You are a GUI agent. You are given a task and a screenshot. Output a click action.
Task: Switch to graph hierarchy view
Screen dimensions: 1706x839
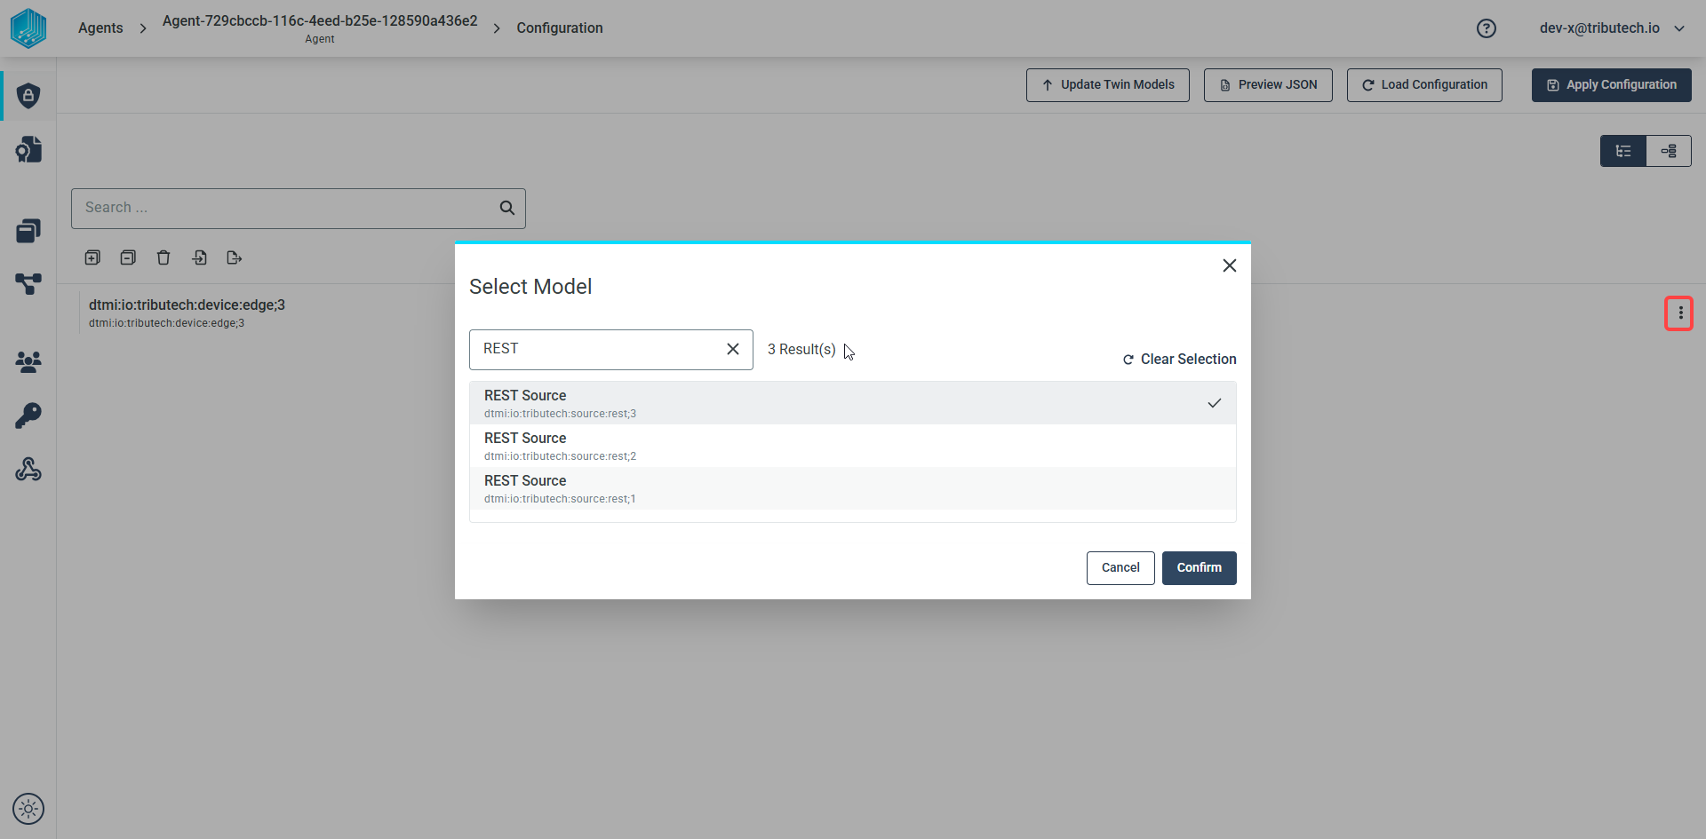click(1669, 151)
